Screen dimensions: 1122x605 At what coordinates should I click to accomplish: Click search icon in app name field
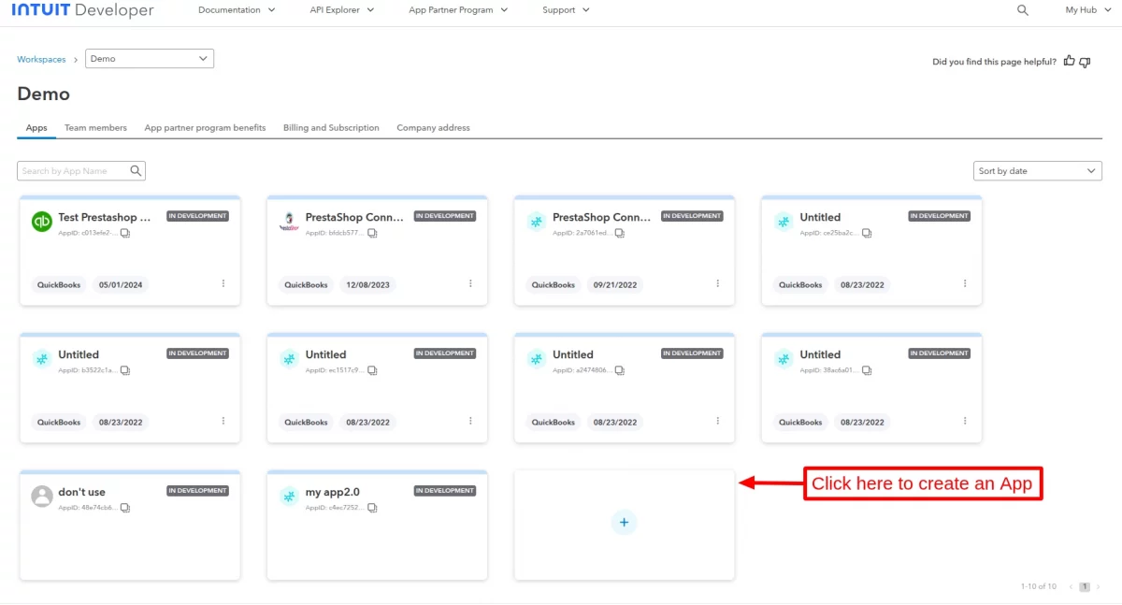136,171
